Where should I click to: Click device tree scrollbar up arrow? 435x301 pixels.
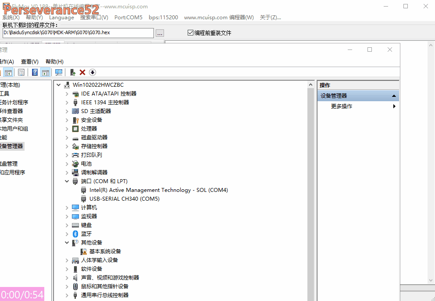311,85
